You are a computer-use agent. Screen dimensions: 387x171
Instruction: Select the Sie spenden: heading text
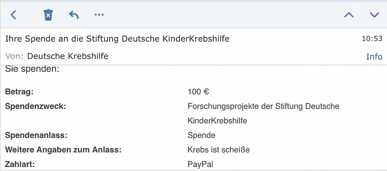32,69
